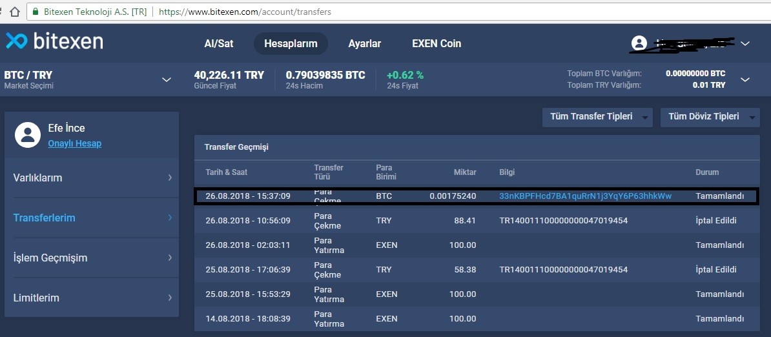Go to the EXEN Coin page
The height and width of the screenshot is (337, 771).
point(437,44)
